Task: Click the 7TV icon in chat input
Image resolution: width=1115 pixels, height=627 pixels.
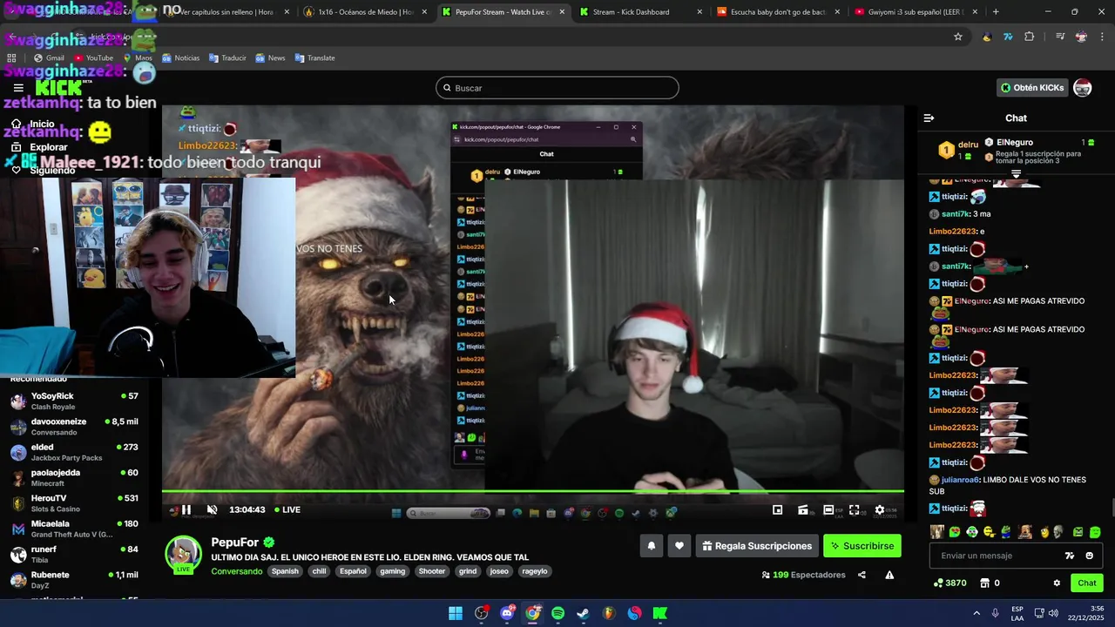Action: pyautogui.click(x=1070, y=556)
